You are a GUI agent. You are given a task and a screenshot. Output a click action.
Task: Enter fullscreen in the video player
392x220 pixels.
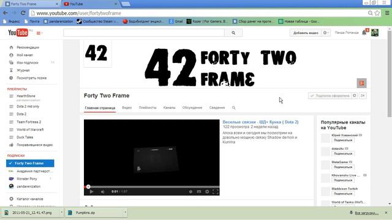[215, 191]
